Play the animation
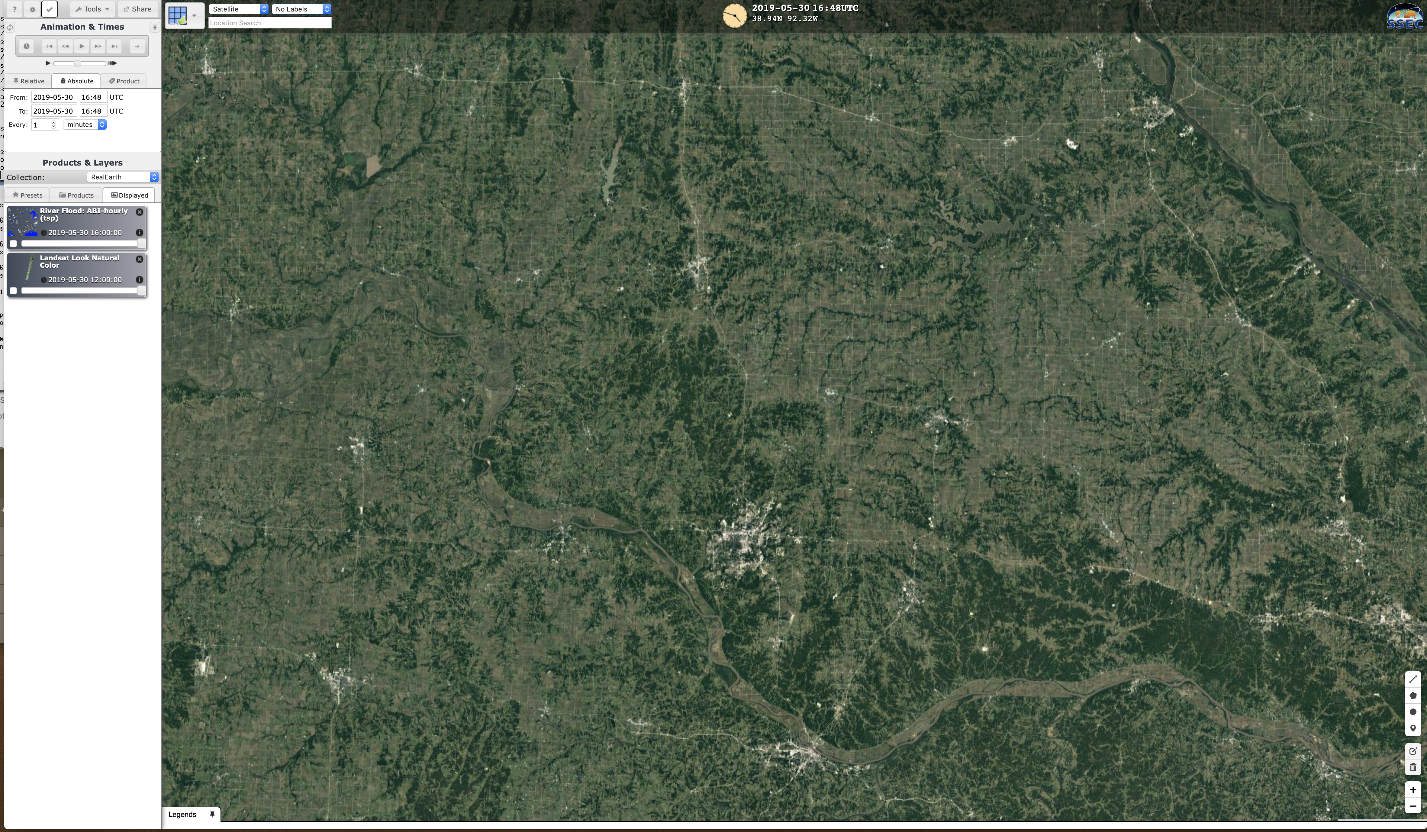The image size is (1427, 832). pos(82,47)
